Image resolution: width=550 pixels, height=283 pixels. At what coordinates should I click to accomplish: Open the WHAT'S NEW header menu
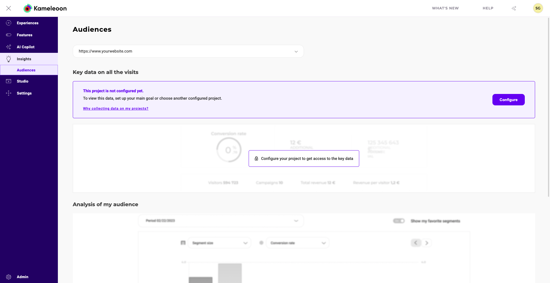tap(445, 8)
